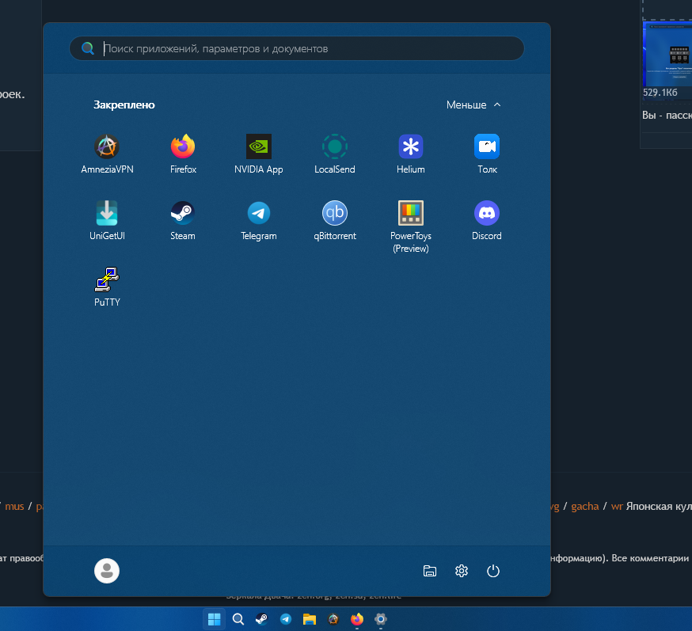Viewport: 692px width, 631px height.
Task: Open taskbar Search magnifier
Action: [x=238, y=619]
